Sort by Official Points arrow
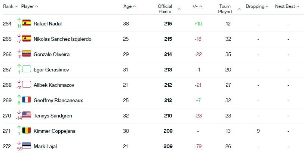Image resolution: width=304 pixels, height=153 pixels. point(179,9)
